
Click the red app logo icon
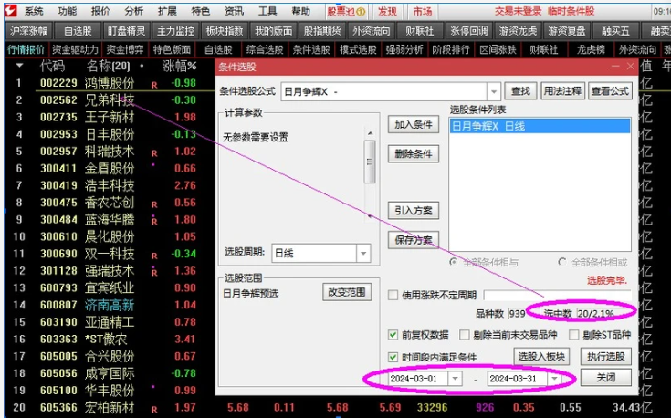click(x=9, y=11)
